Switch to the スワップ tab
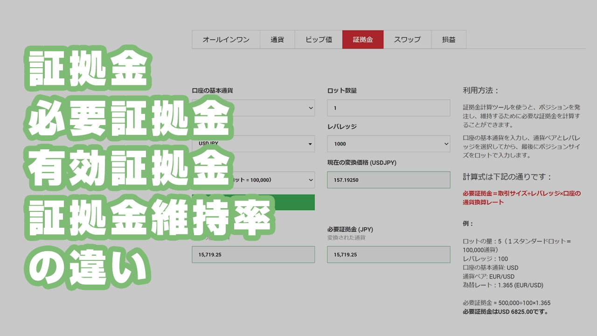 pos(407,40)
